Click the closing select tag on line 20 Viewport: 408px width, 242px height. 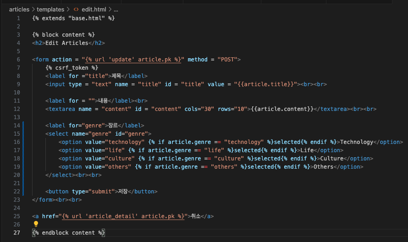click(x=60, y=175)
